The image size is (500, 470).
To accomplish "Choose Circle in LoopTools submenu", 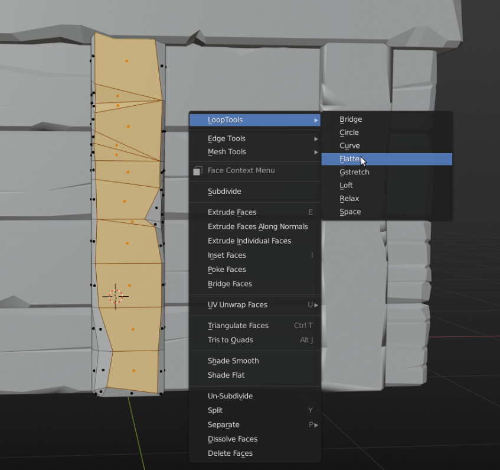I will 387,132.
